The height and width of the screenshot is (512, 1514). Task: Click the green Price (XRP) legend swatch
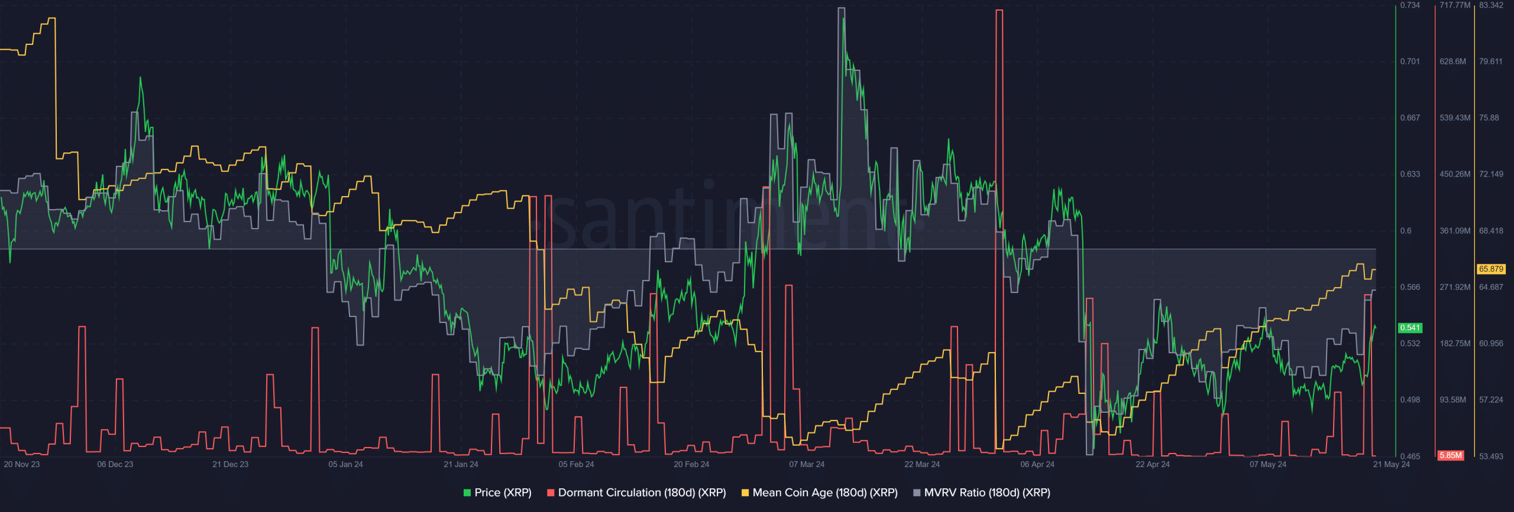tap(467, 493)
